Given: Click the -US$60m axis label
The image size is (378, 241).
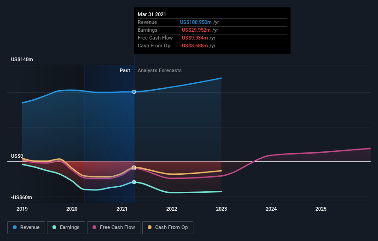Looking at the screenshot, I should pyautogui.click(x=22, y=197).
